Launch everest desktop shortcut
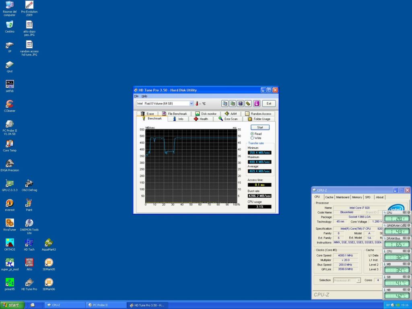This screenshot has width=412, height=309. click(x=10, y=205)
